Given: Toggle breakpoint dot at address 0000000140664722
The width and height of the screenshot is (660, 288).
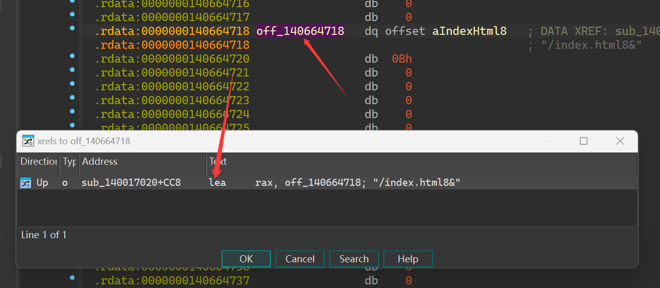Looking at the screenshot, I should point(72,83).
